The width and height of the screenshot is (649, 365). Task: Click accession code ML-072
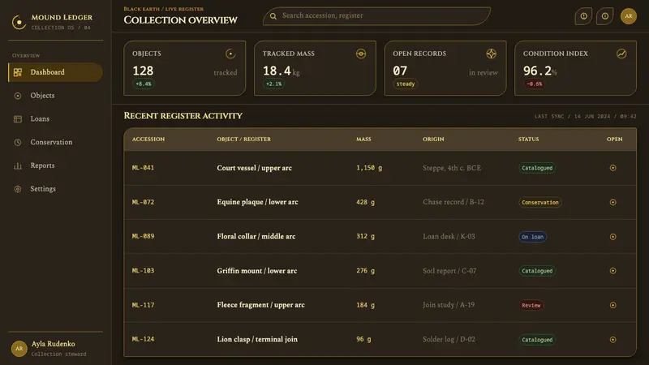143,202
